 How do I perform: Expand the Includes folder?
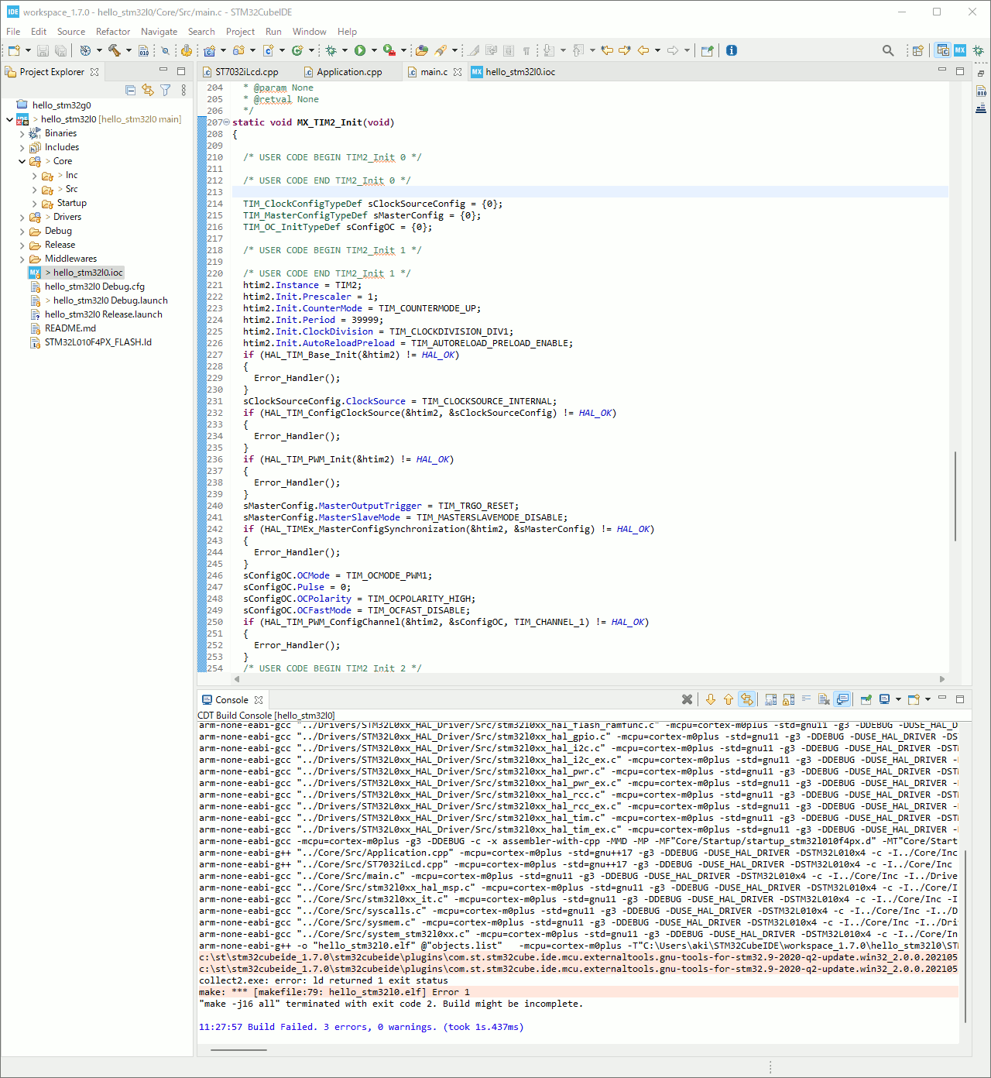[22, 147]
